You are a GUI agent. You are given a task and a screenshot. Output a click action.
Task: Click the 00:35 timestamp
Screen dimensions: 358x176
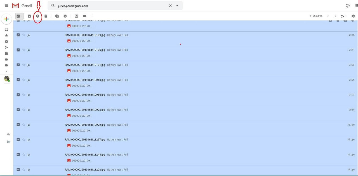[x=352, y=110]
